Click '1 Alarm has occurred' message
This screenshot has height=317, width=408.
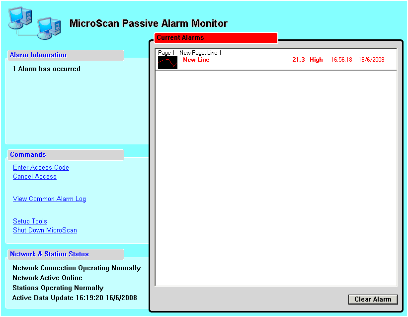(46, 69)
